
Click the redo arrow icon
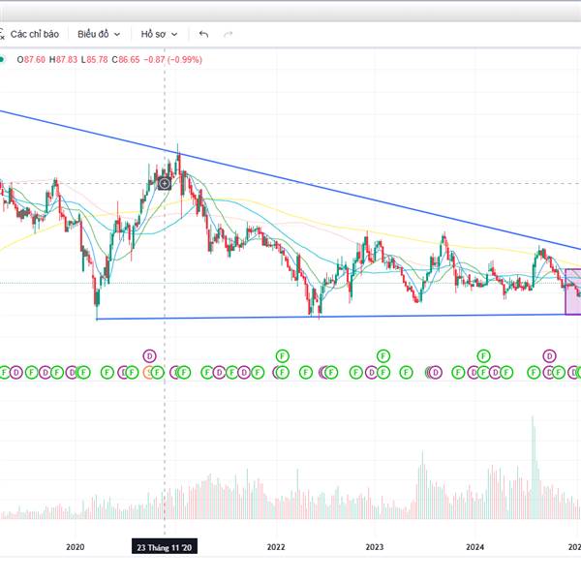229,33
